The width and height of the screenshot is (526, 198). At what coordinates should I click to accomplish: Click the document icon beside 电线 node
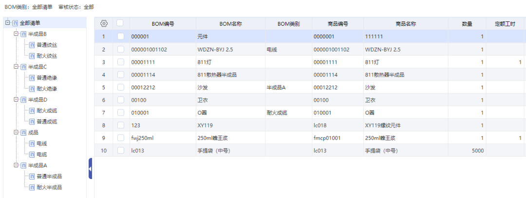[32, 144]
